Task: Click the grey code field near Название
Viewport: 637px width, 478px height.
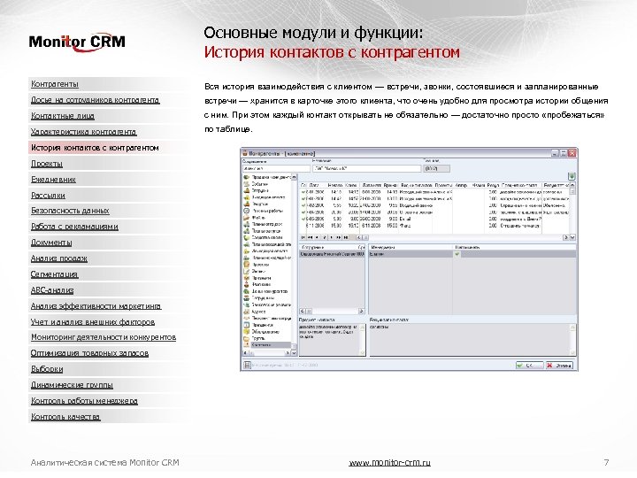Action: (x=437, y=169)
